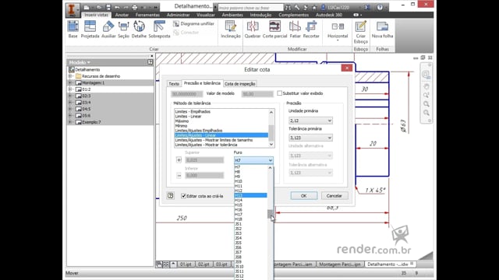This screenshot has width=499, height=280.
Task: Click the Criar Esboço tool
Action: 360,32
